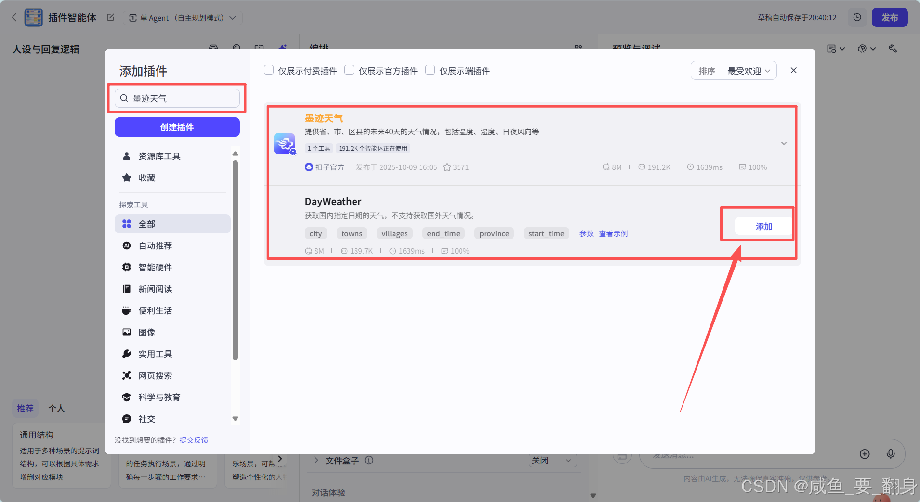Click the city parameter tag
This screenshot has width=920, height=502.
[x=315, y=233]
